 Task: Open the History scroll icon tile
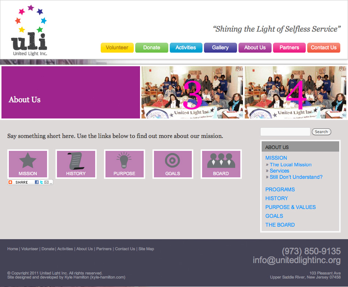(x=76, y=164)
